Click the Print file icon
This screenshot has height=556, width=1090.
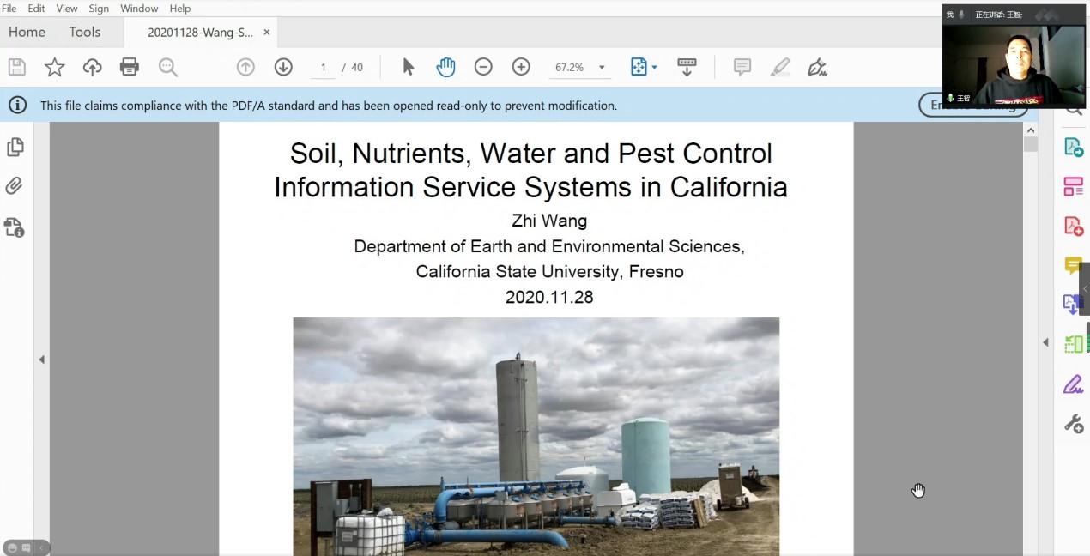click(x=130, y=67)
